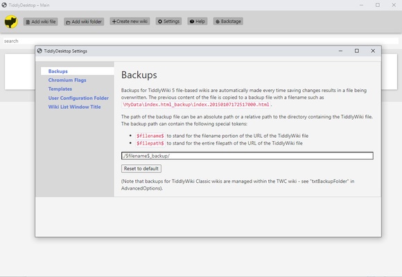Maximize the TiddlyDesktop Settings window

tap(357, 51)
